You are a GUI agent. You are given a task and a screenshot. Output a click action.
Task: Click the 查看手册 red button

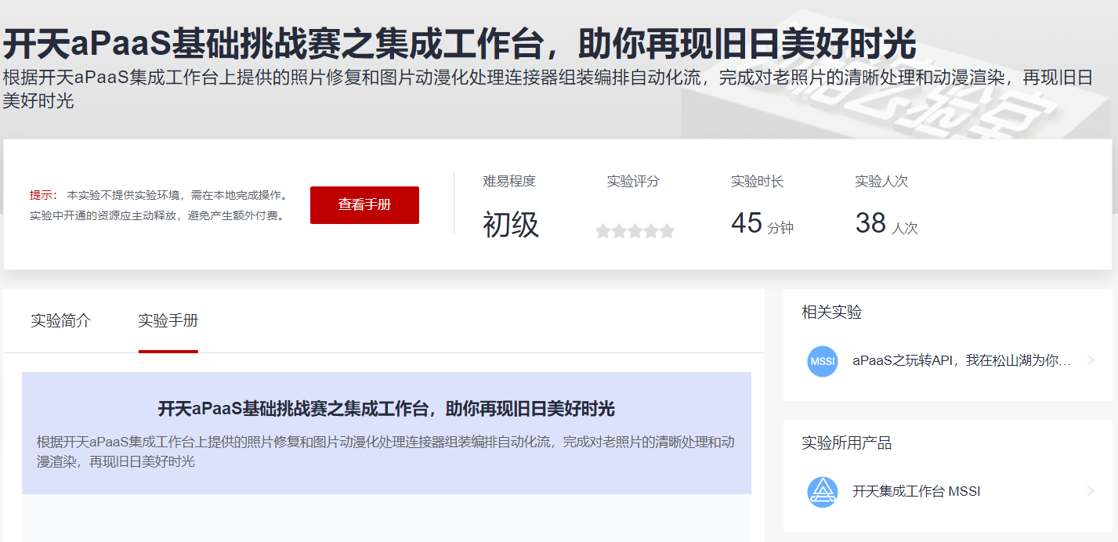pyautogui.click(x=364, y=205)
